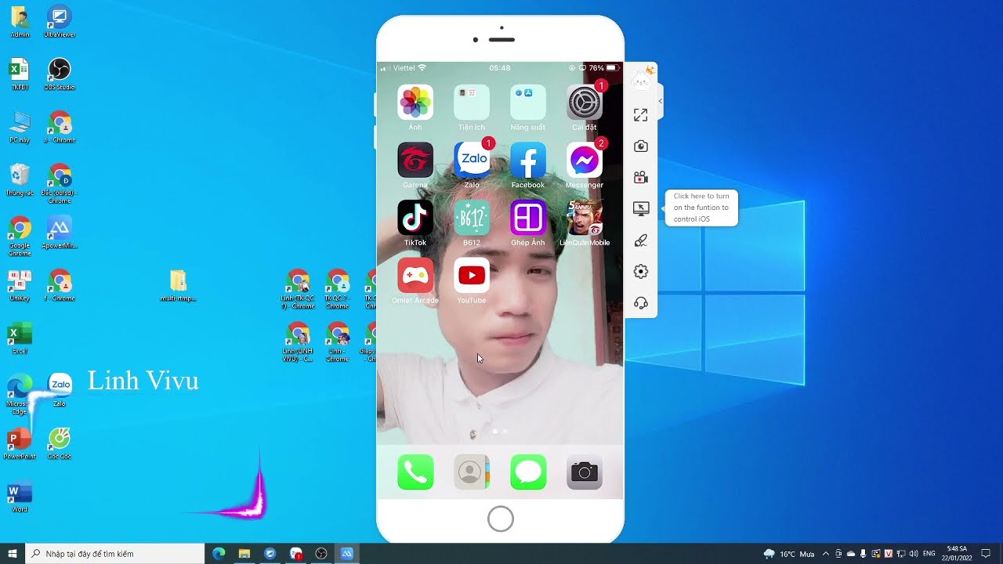This screenshot has height=564, width=1003.
Task: Collapse the ApowerMirror sidebar with the arrow
Action: (x=660, y=101)
